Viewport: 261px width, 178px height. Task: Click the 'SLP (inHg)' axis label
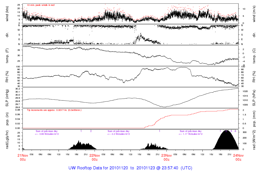[x=7, y=98]
